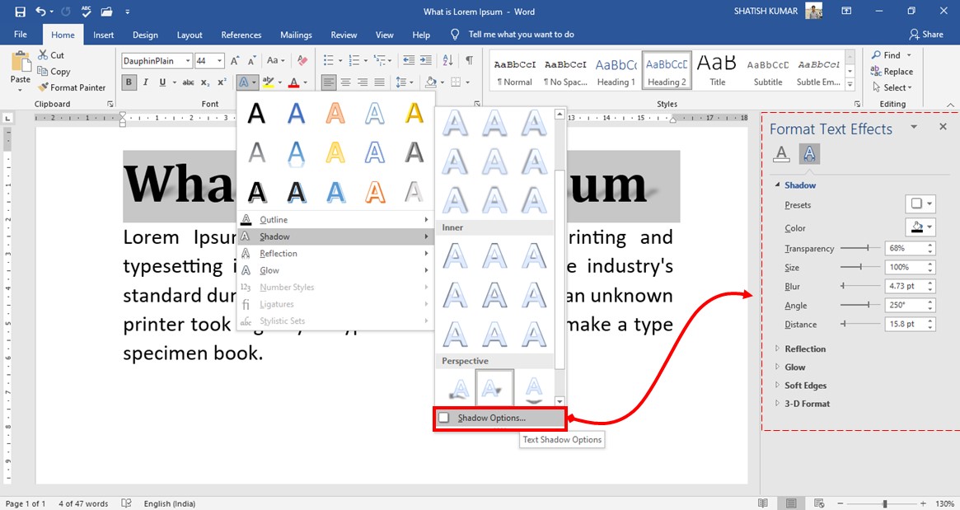
Task: Open the Reflection submenu
Action: click(279, 253)
